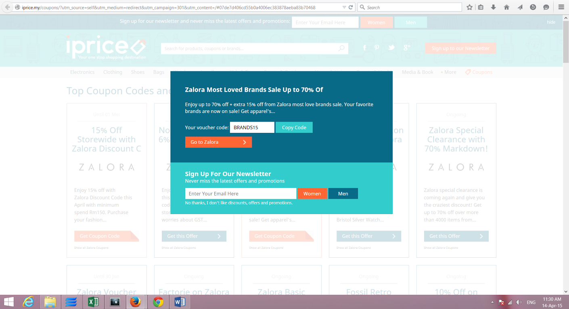Image resolution: width=569 pixels, height=309 pixels.
Task: Open the Windows Start button
Action: (x=8, y=302)
